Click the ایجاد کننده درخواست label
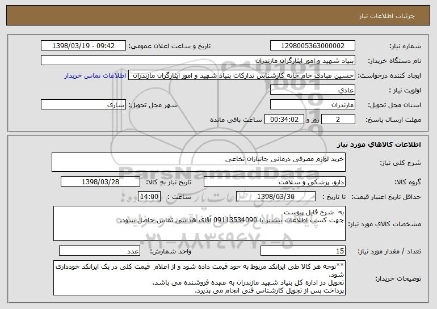Image resolution: width=437 pixels, height=309 pixels. (389, 76)
